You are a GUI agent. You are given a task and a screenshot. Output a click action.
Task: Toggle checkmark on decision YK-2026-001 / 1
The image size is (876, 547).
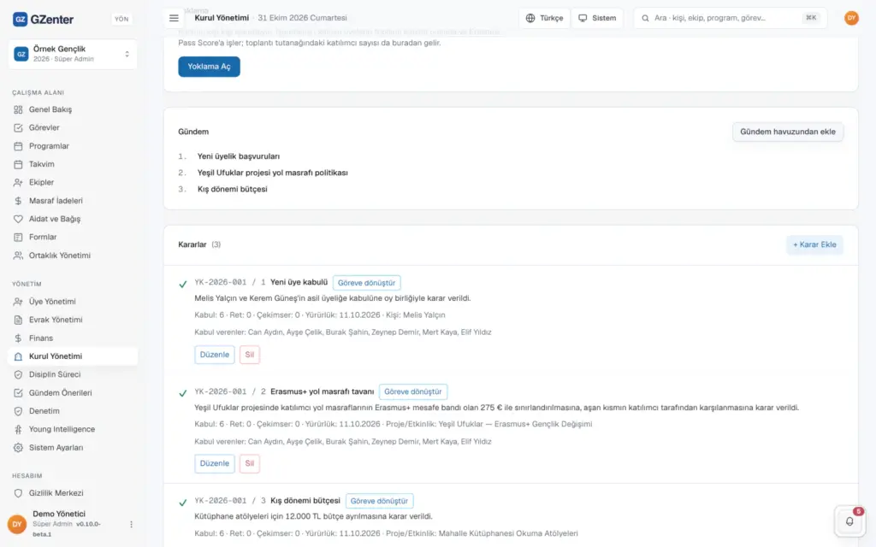pyautogui.click(x=183, y=284)
